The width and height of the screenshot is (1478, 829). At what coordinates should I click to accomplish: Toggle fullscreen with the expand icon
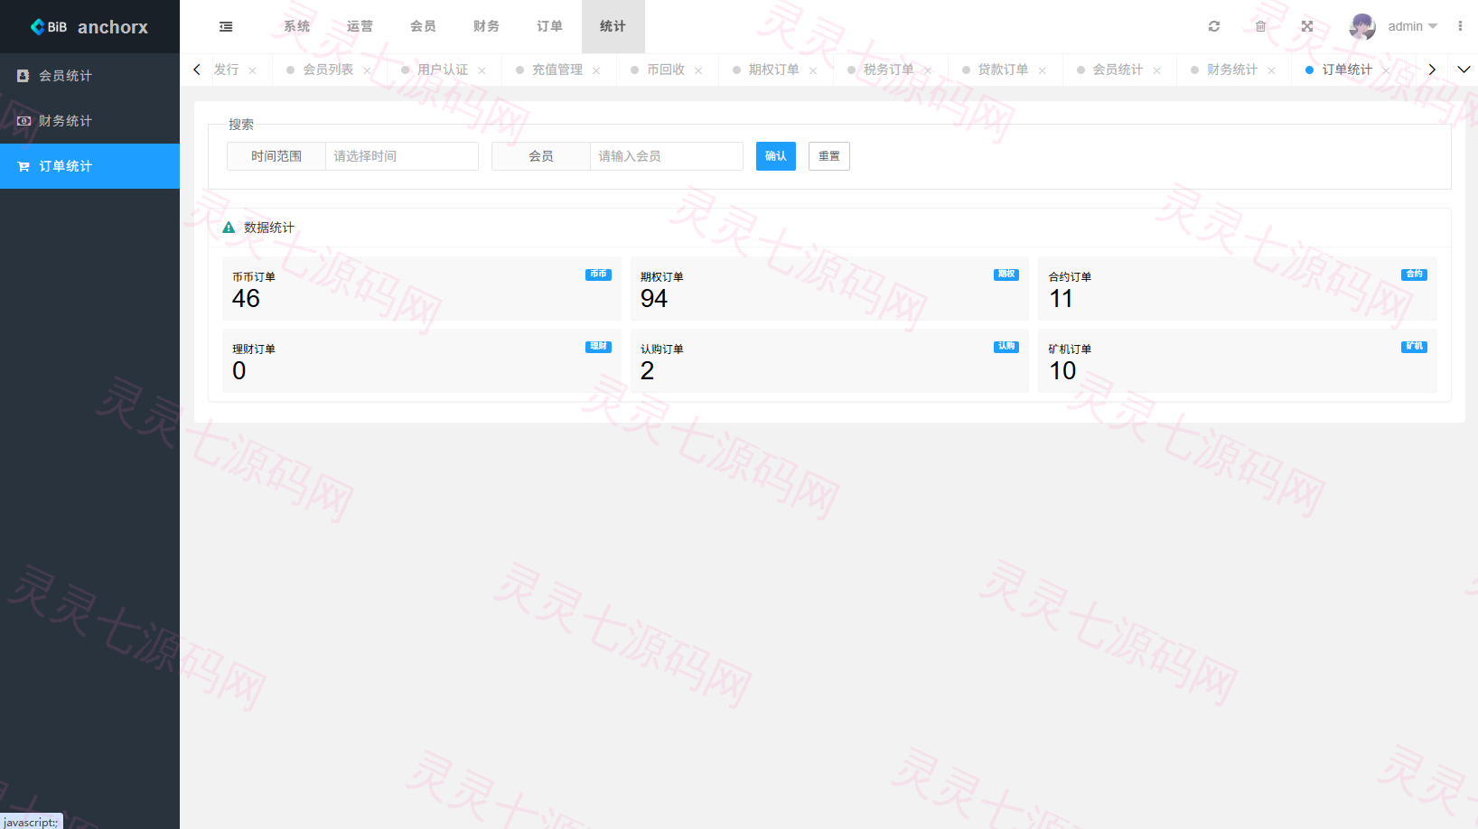[1307, 26]
